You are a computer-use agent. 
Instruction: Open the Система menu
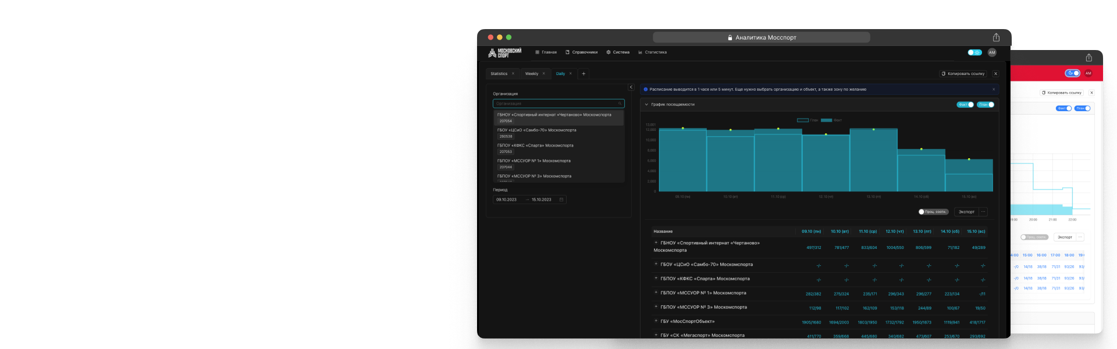(618, 52)
